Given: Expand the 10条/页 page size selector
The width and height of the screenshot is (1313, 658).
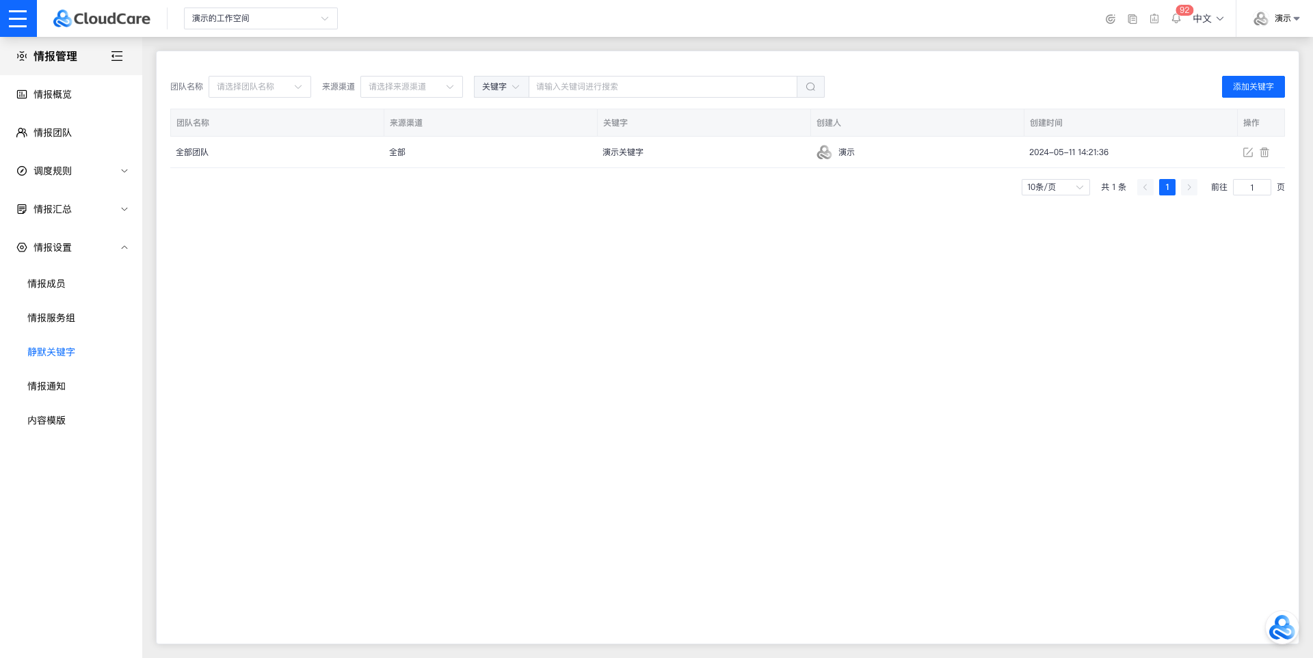Looking at the screenshot, I should tap(1055, 187).
